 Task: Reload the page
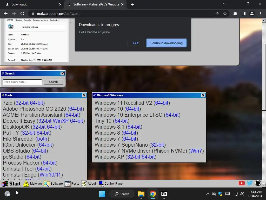(22, 14)
